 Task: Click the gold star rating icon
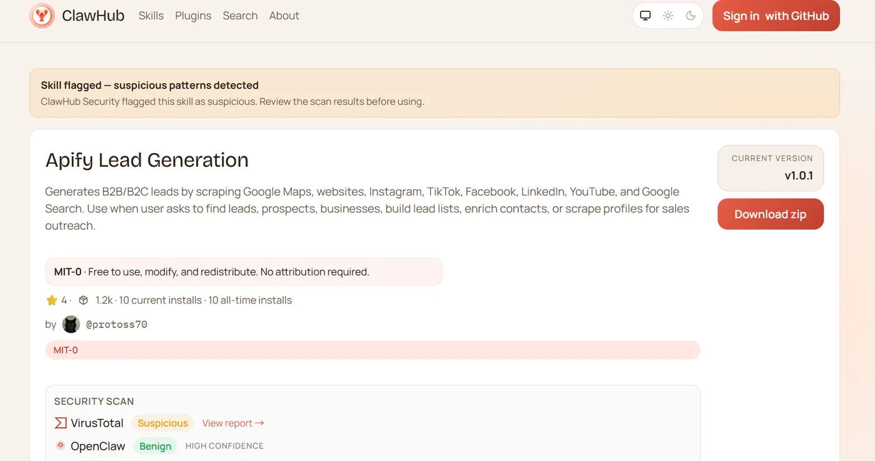click(52, 300)
